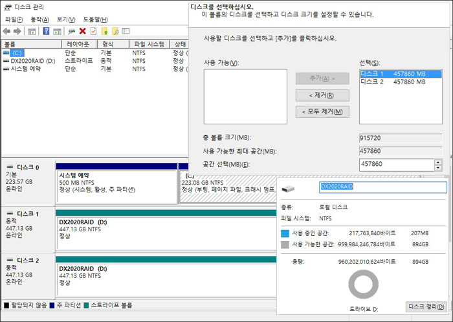Sort by the 상태 column header
The height and width of the screenshot is (322, 453).
pyautogui.click(x=179, y=44)
